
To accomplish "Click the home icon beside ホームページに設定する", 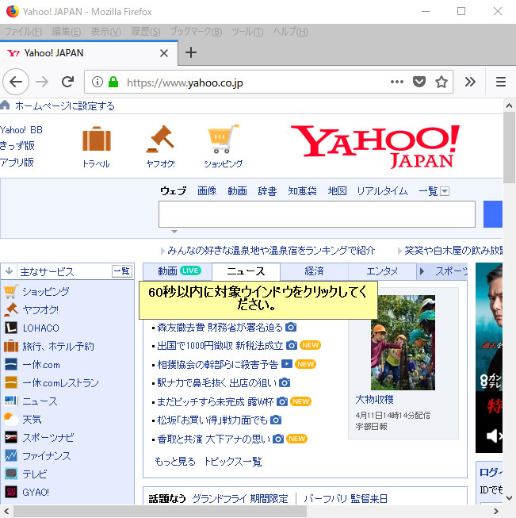I will coord(5,106).
